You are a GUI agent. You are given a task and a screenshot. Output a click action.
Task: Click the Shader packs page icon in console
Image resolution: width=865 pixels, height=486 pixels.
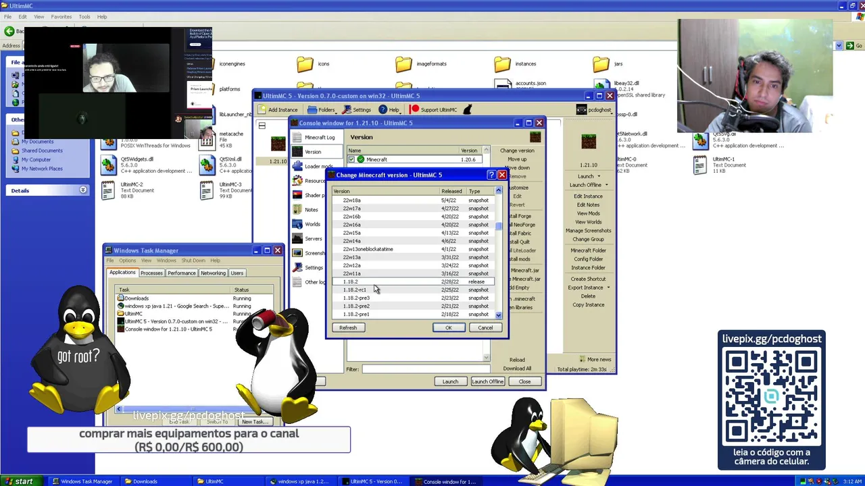pos(297,195)
